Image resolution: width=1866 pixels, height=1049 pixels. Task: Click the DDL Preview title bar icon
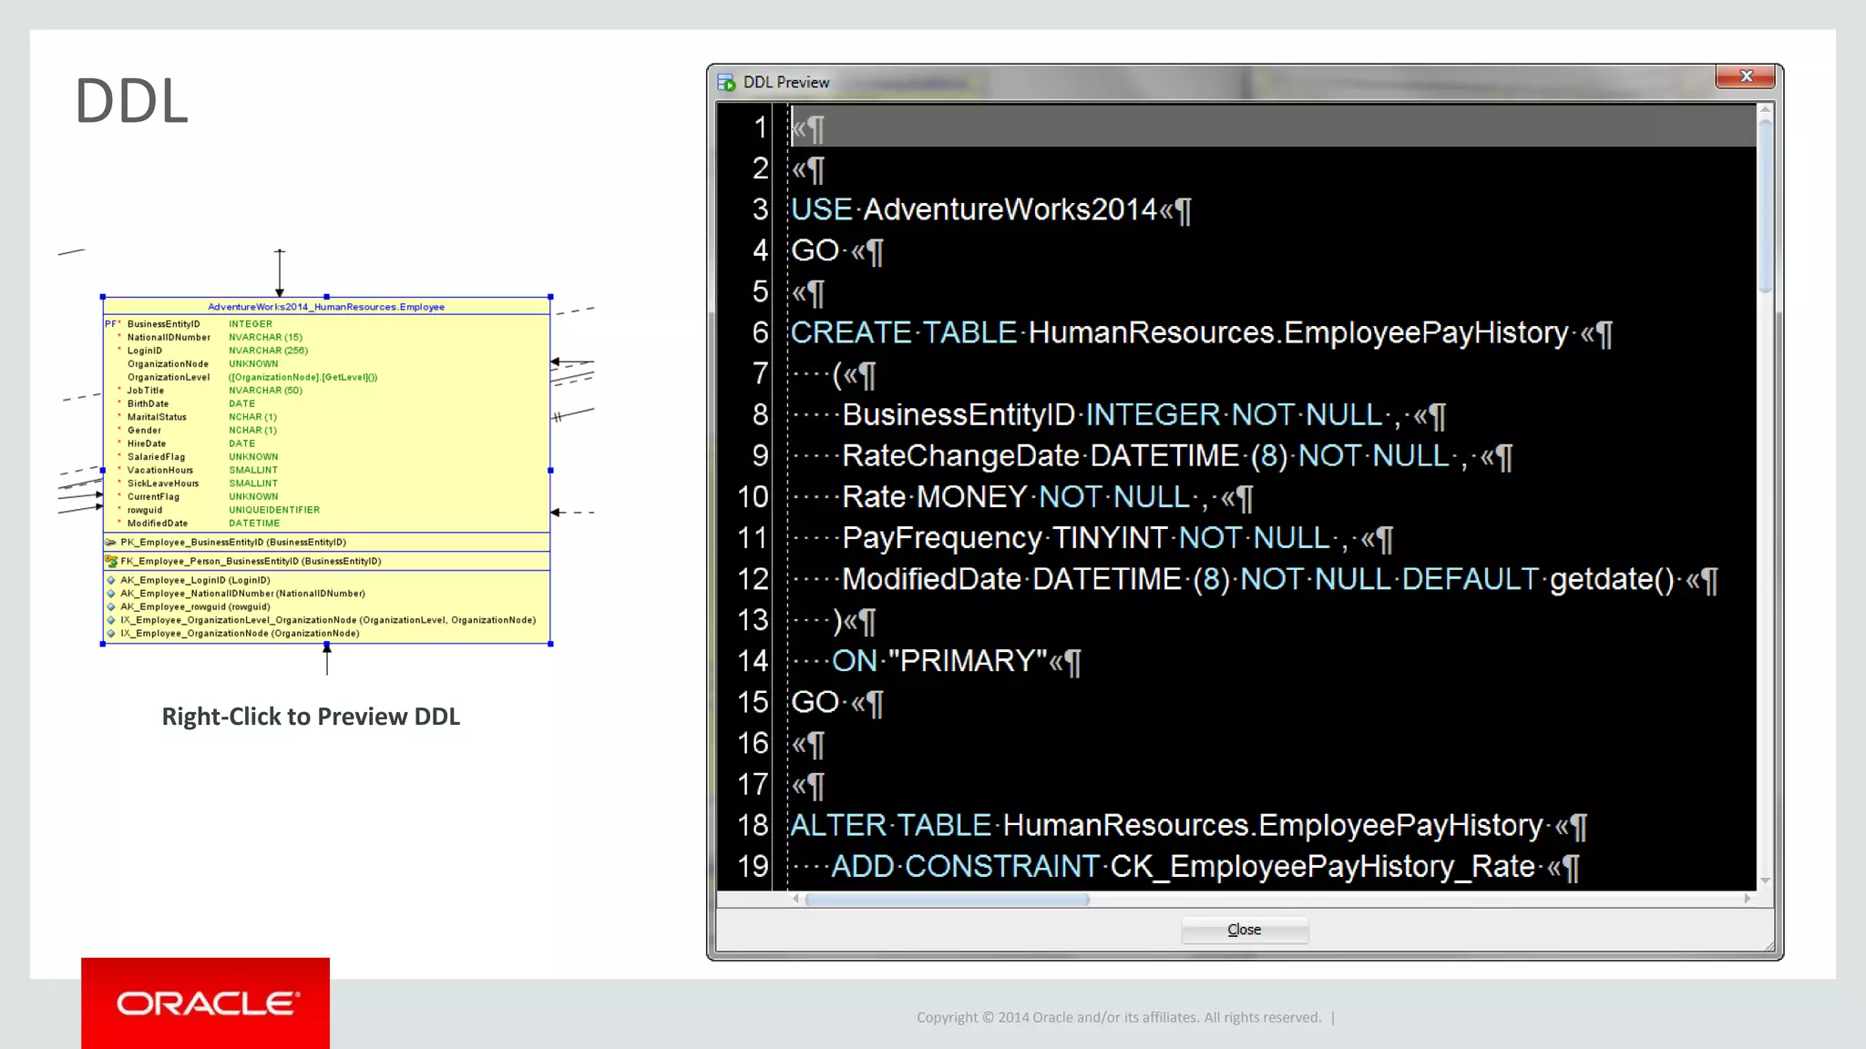point(726,83)
